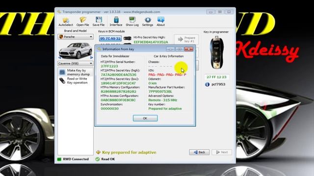
Task: Select Read or Write Key operation
Action: 76,81
